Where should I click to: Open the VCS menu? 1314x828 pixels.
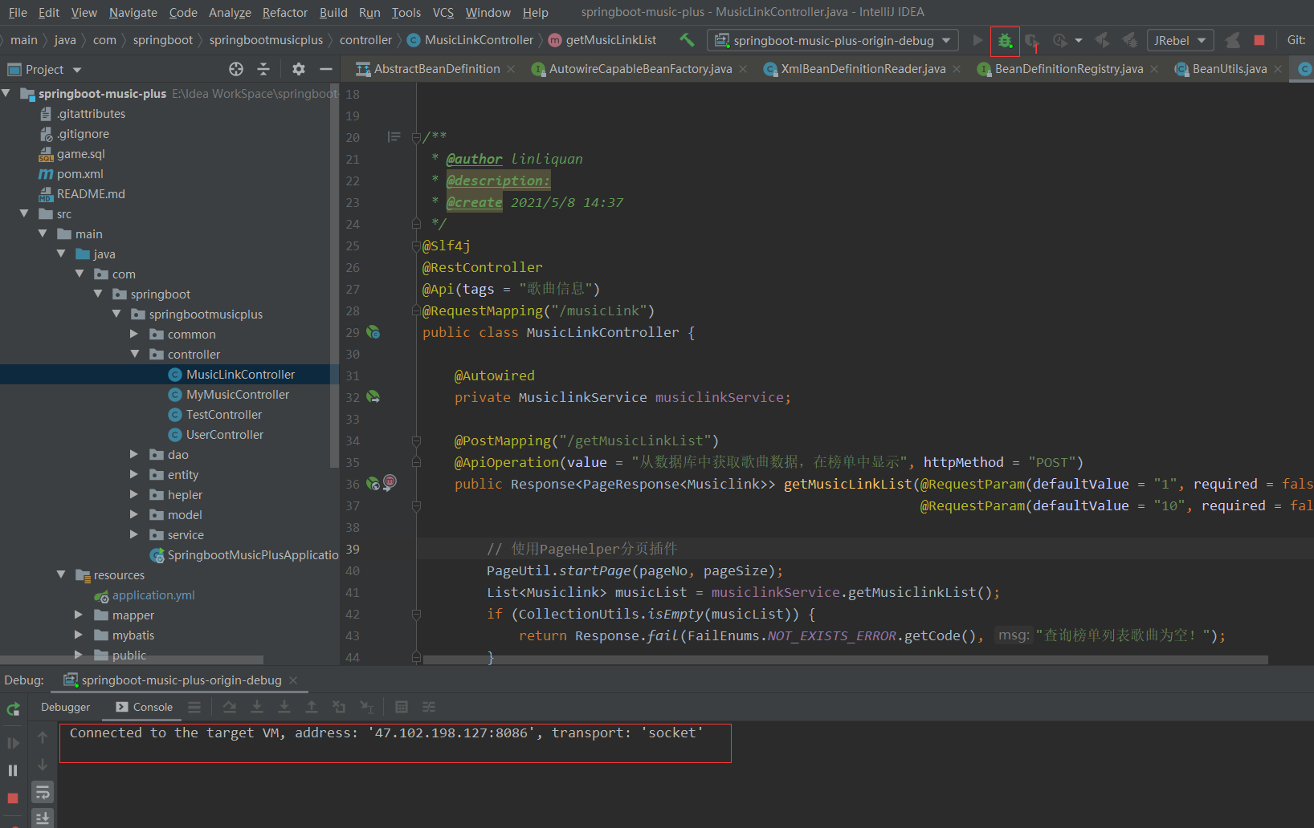(443, 12)
